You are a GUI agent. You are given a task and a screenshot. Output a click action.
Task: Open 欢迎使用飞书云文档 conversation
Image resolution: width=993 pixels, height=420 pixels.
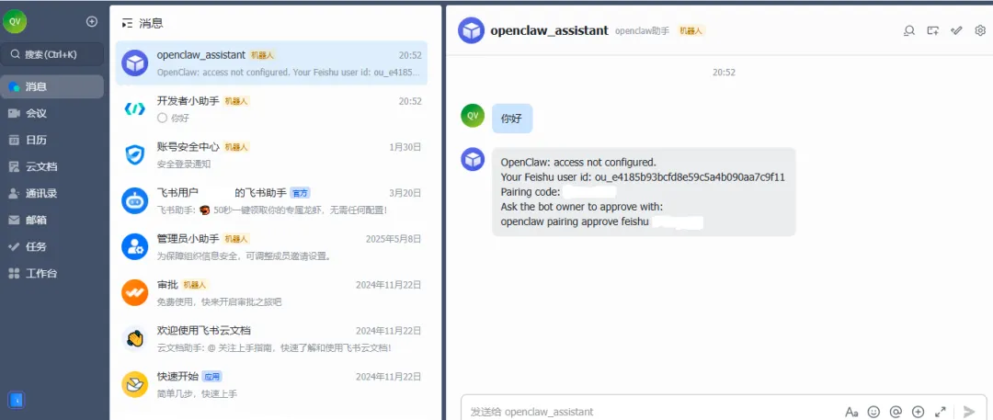[x=271, y=338]
